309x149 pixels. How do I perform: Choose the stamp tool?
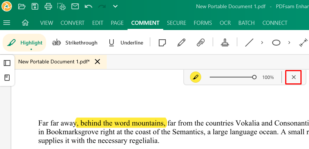pos(225,43)
